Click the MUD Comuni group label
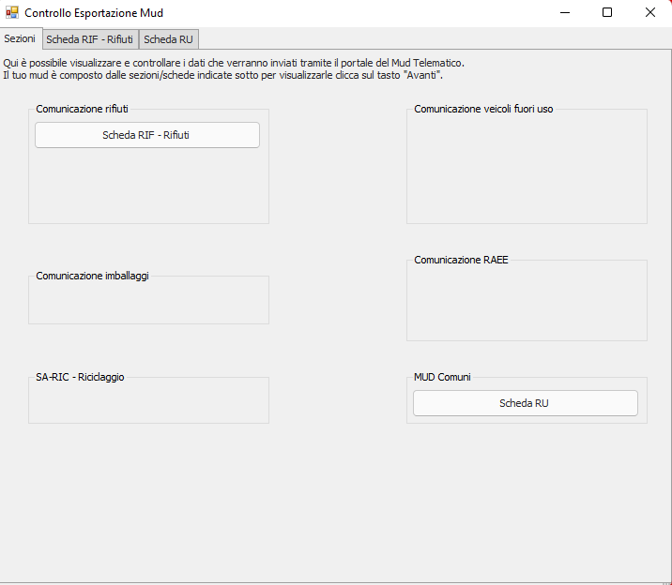The height and width of the screenshot is (585, 672). tap(442, 377)
